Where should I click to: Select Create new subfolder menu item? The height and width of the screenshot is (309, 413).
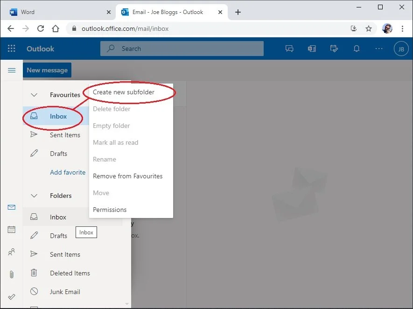(x=131, y=92)
